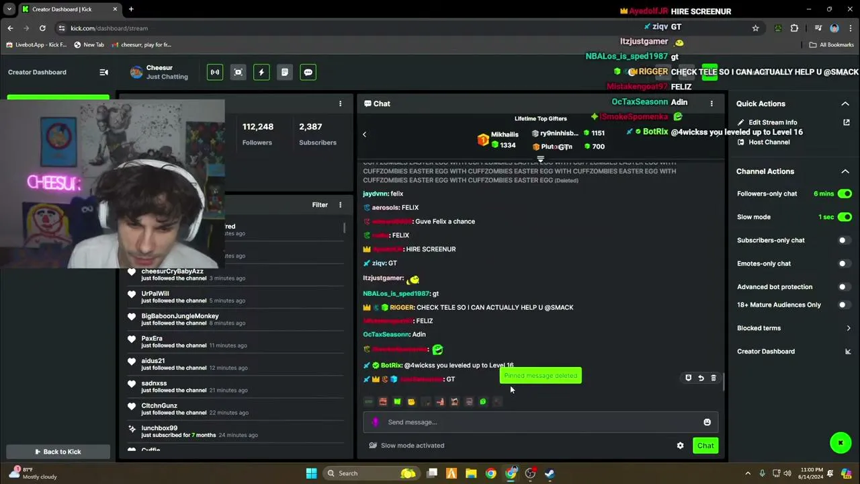
Task: Open File Explorer from taskbar
Action: pyautogui.click(x=471, y=473)
